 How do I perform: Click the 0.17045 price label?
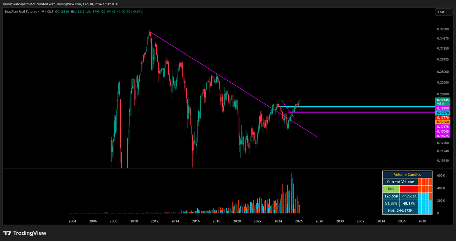(x=443, y=131)
